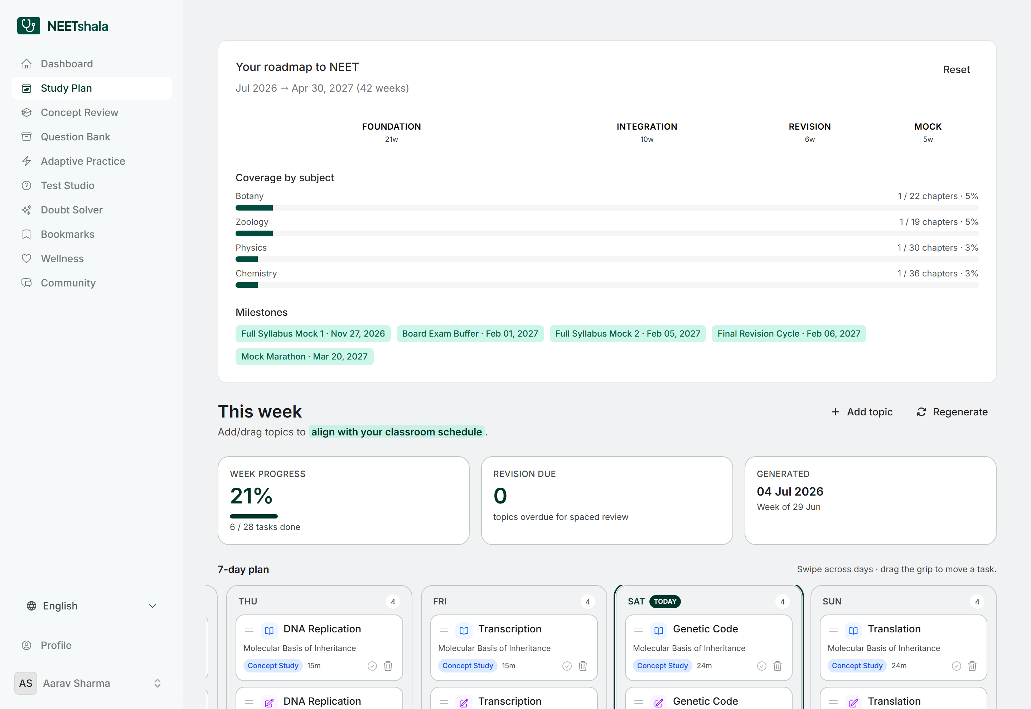
Task: Select the MOCK 5w phase
Action: click(x=928, y=132)
